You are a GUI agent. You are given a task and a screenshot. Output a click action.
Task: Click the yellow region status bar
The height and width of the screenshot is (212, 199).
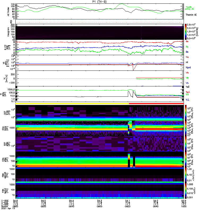tap(72, 104)
